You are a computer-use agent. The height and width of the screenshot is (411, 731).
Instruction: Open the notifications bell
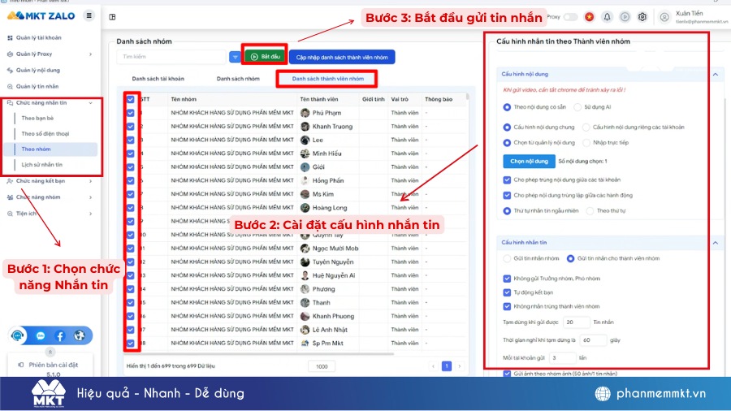[607, 17]
